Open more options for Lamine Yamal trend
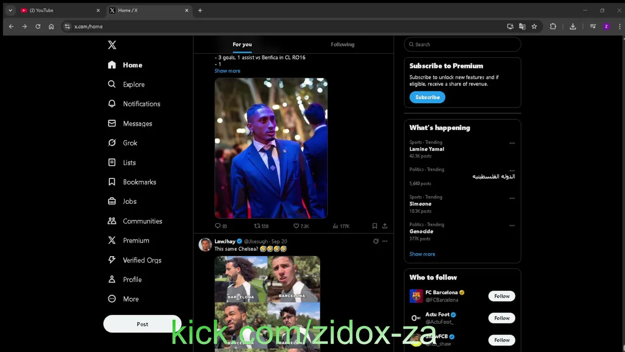The width and height of the screenshot is (625, 352). [x=512, y=143]
